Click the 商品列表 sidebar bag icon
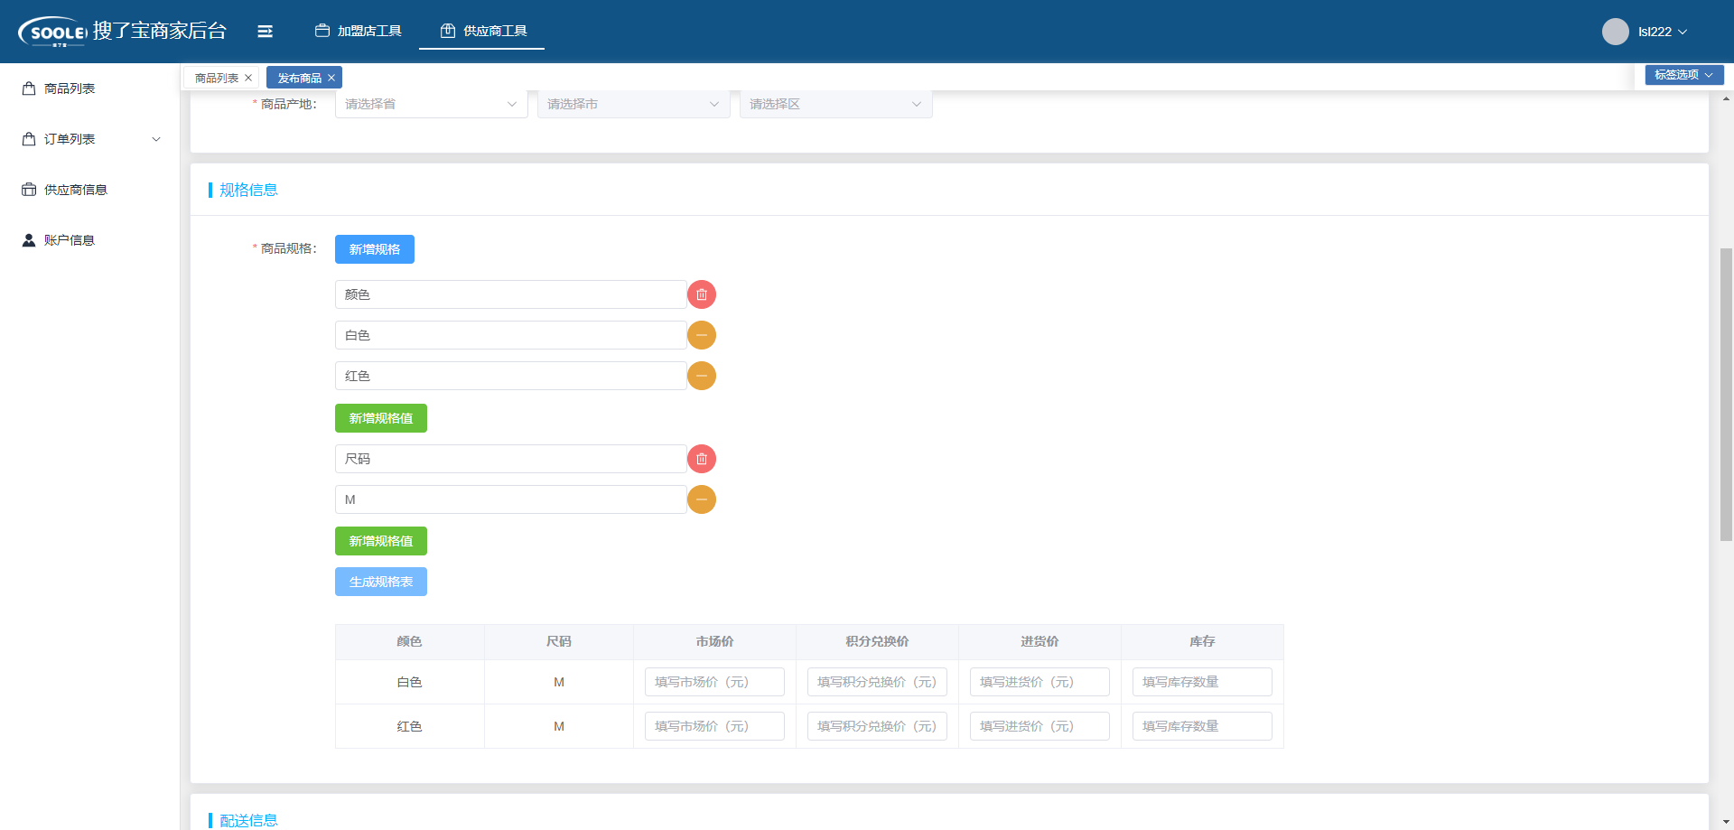 click(29, 89)
